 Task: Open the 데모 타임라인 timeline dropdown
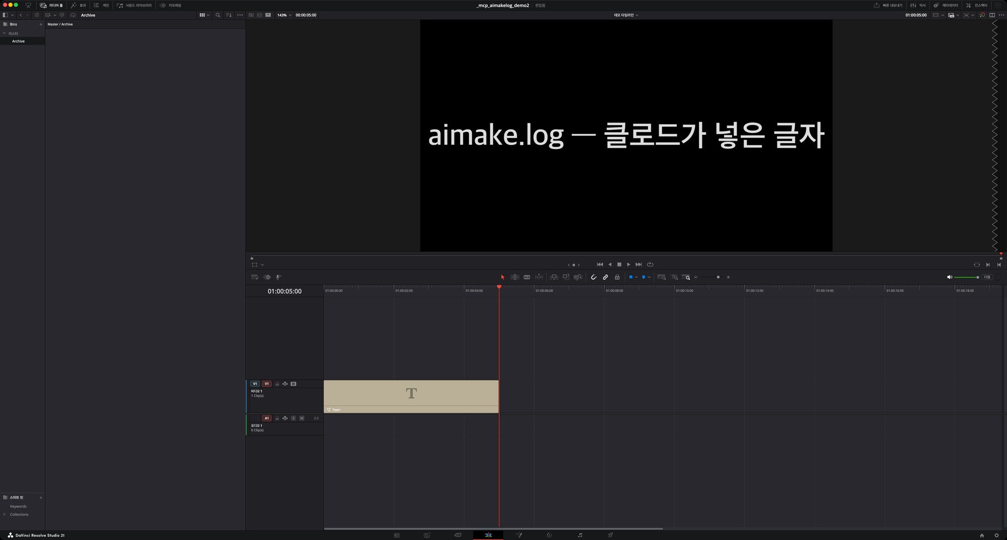[626, 15]
